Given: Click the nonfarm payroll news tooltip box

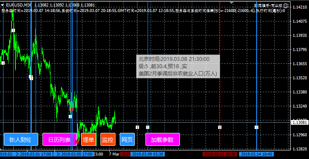Looking at the screenshot, I should (178, 66).
